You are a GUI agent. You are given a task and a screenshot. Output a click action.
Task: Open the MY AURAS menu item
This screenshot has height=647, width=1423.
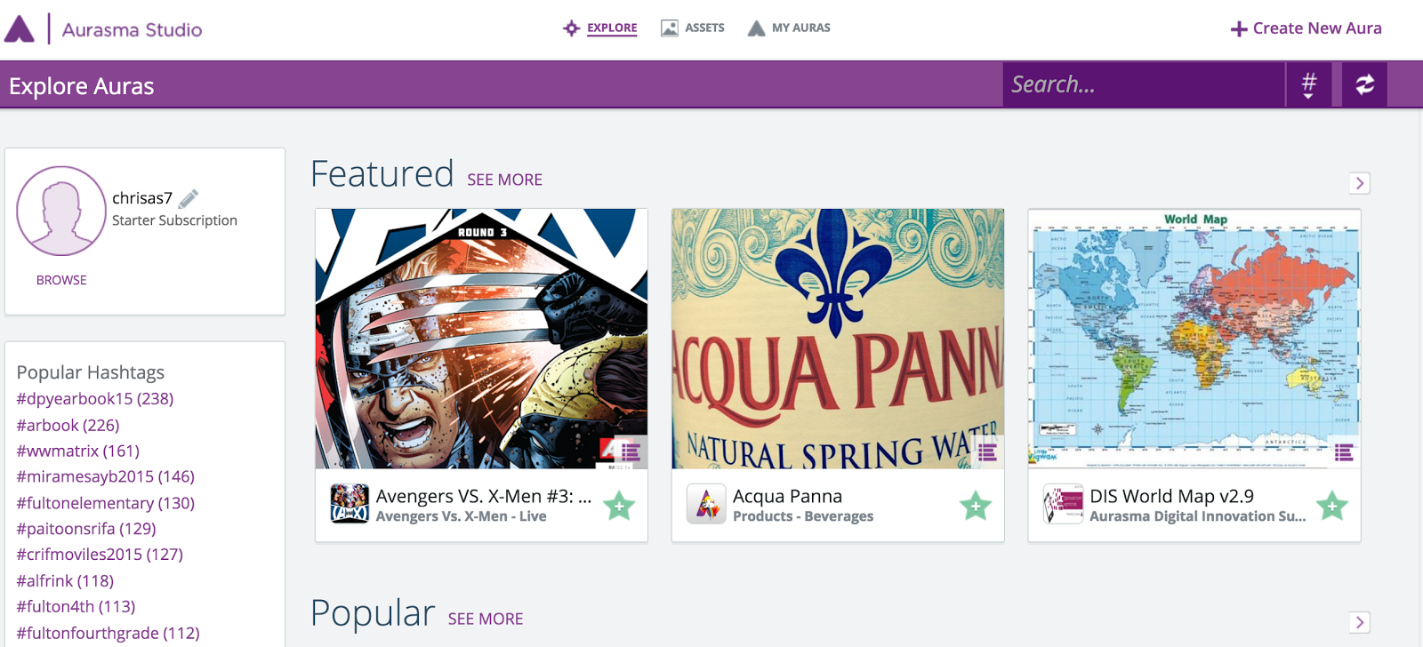[x=789, y=27]
